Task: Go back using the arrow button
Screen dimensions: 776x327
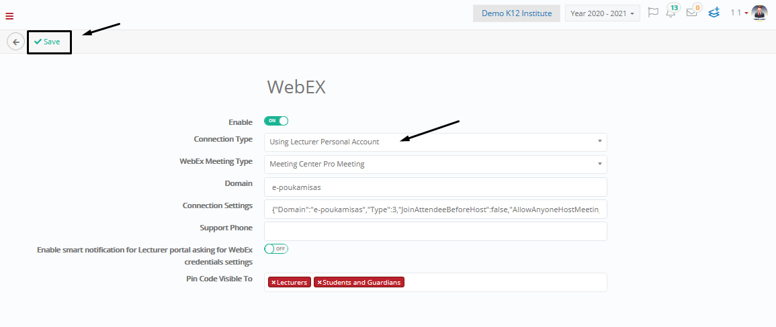Action: [x=16, y=42]
